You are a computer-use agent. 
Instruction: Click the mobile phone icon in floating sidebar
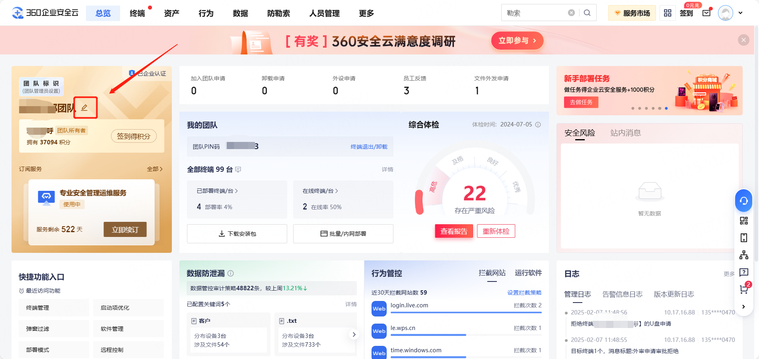[743, 238]
